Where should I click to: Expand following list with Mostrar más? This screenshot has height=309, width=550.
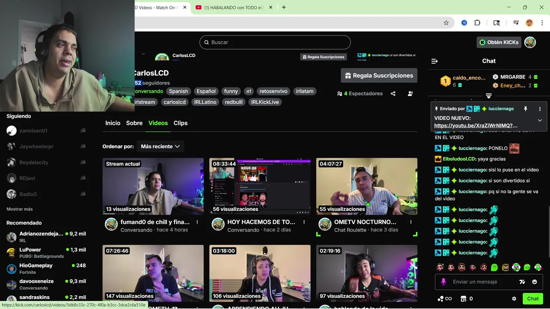click(19, 209)
